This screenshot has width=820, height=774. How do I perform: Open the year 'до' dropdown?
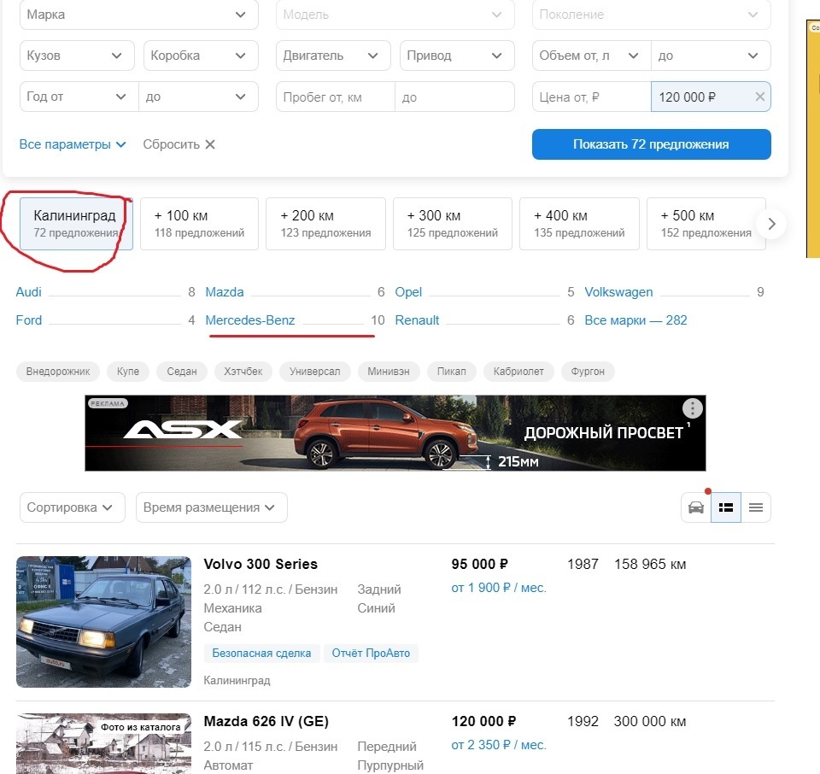click(x=199, y=97)
